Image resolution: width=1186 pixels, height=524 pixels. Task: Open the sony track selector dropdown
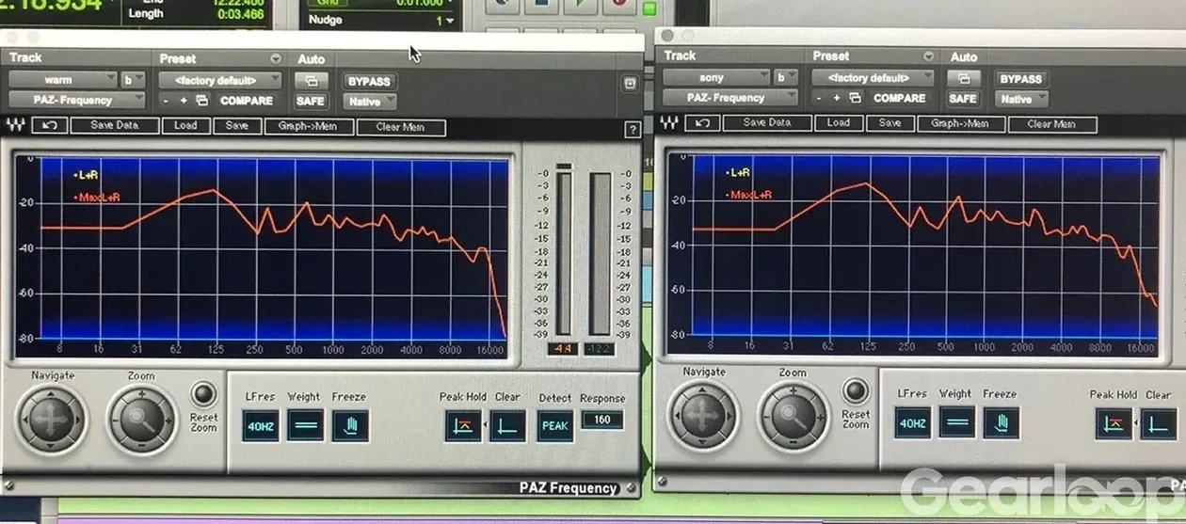point(715,77)
